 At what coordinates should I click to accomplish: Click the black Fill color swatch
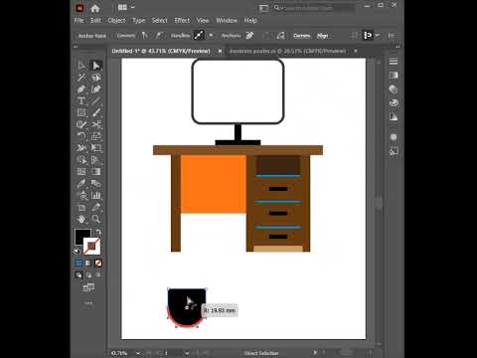pyautogui.click(x=82, y=236)
